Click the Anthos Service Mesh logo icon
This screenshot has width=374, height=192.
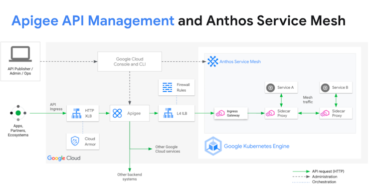point(212,61)
